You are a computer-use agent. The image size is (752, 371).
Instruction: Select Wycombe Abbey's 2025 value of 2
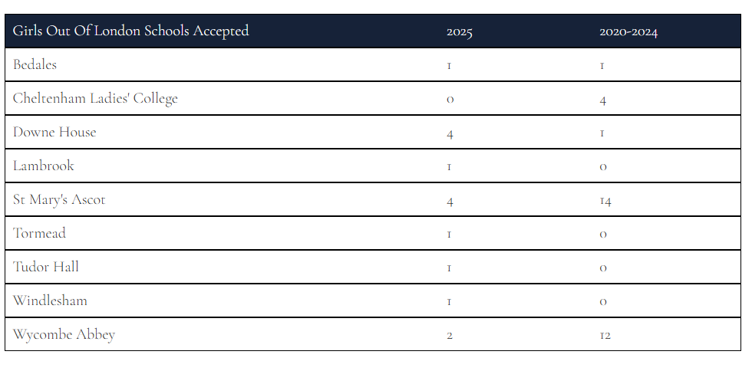pos(450,335)
